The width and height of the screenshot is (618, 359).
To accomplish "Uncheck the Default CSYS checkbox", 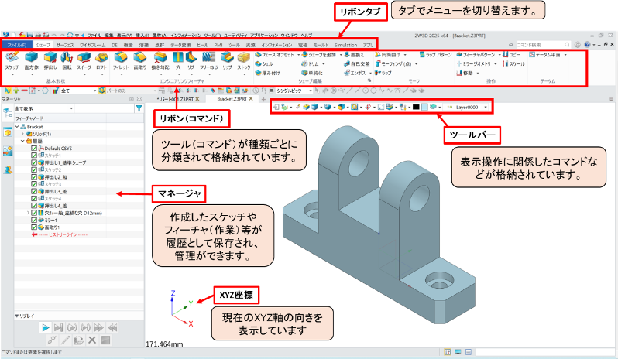I will [x=34, y=149].
